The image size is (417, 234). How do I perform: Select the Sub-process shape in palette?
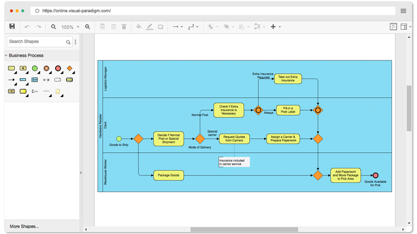[23, 68]
